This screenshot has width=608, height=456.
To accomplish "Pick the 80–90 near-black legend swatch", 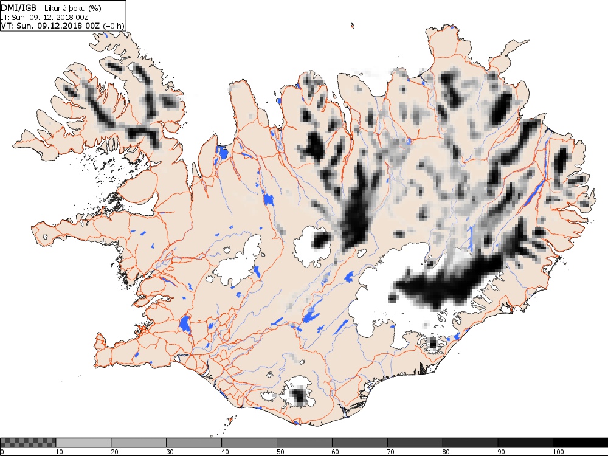I will [470, 443].
